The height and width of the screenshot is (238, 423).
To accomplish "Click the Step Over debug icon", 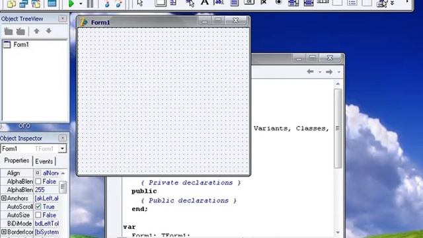I will [x=119, y=3].
